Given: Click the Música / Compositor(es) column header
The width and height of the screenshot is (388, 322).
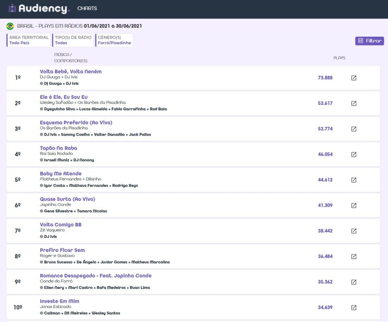Looking at the screenshot, I should 71,58.
